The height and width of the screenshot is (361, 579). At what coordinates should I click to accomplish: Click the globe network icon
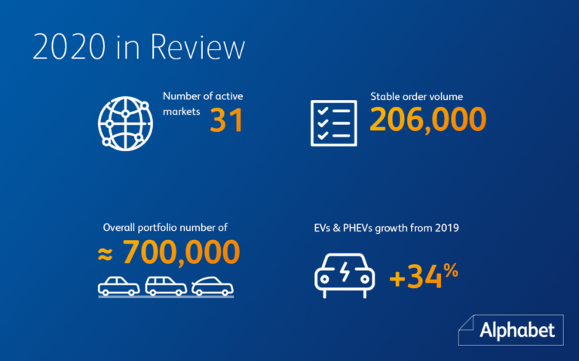[x=124, y=121]
